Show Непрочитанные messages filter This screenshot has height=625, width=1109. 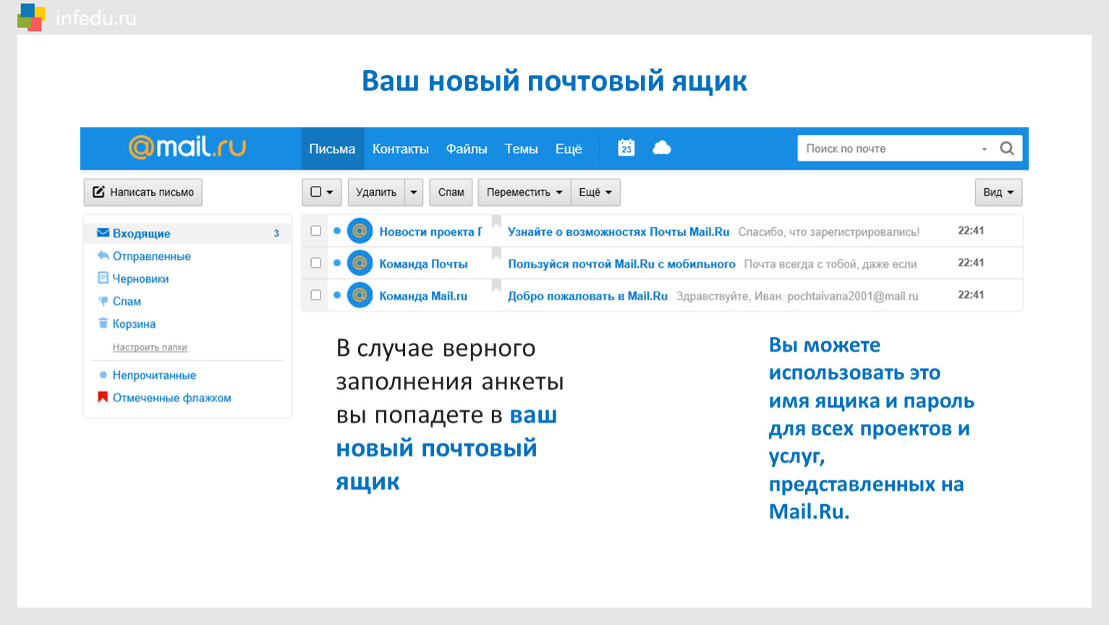[154, 375]
